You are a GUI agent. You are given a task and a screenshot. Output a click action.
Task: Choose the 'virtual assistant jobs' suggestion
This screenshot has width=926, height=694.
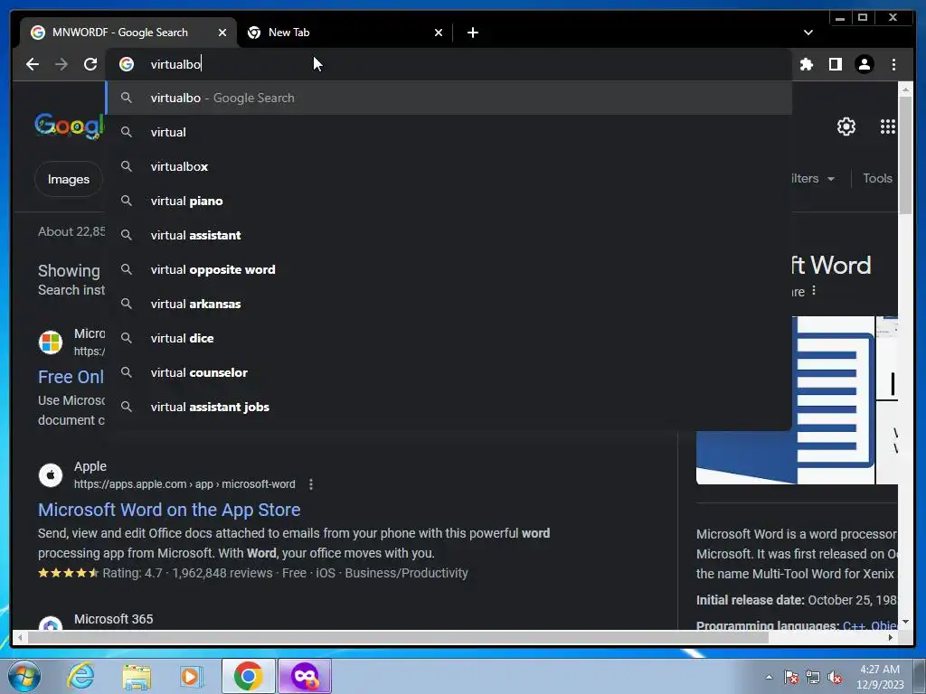point(449,407)
